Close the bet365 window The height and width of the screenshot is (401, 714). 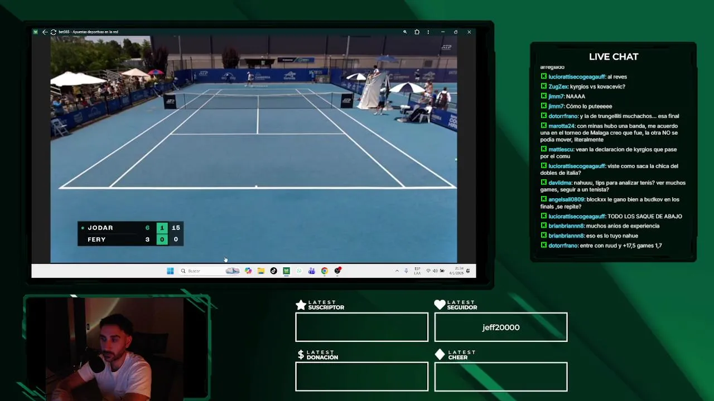[x=469, y=32]
